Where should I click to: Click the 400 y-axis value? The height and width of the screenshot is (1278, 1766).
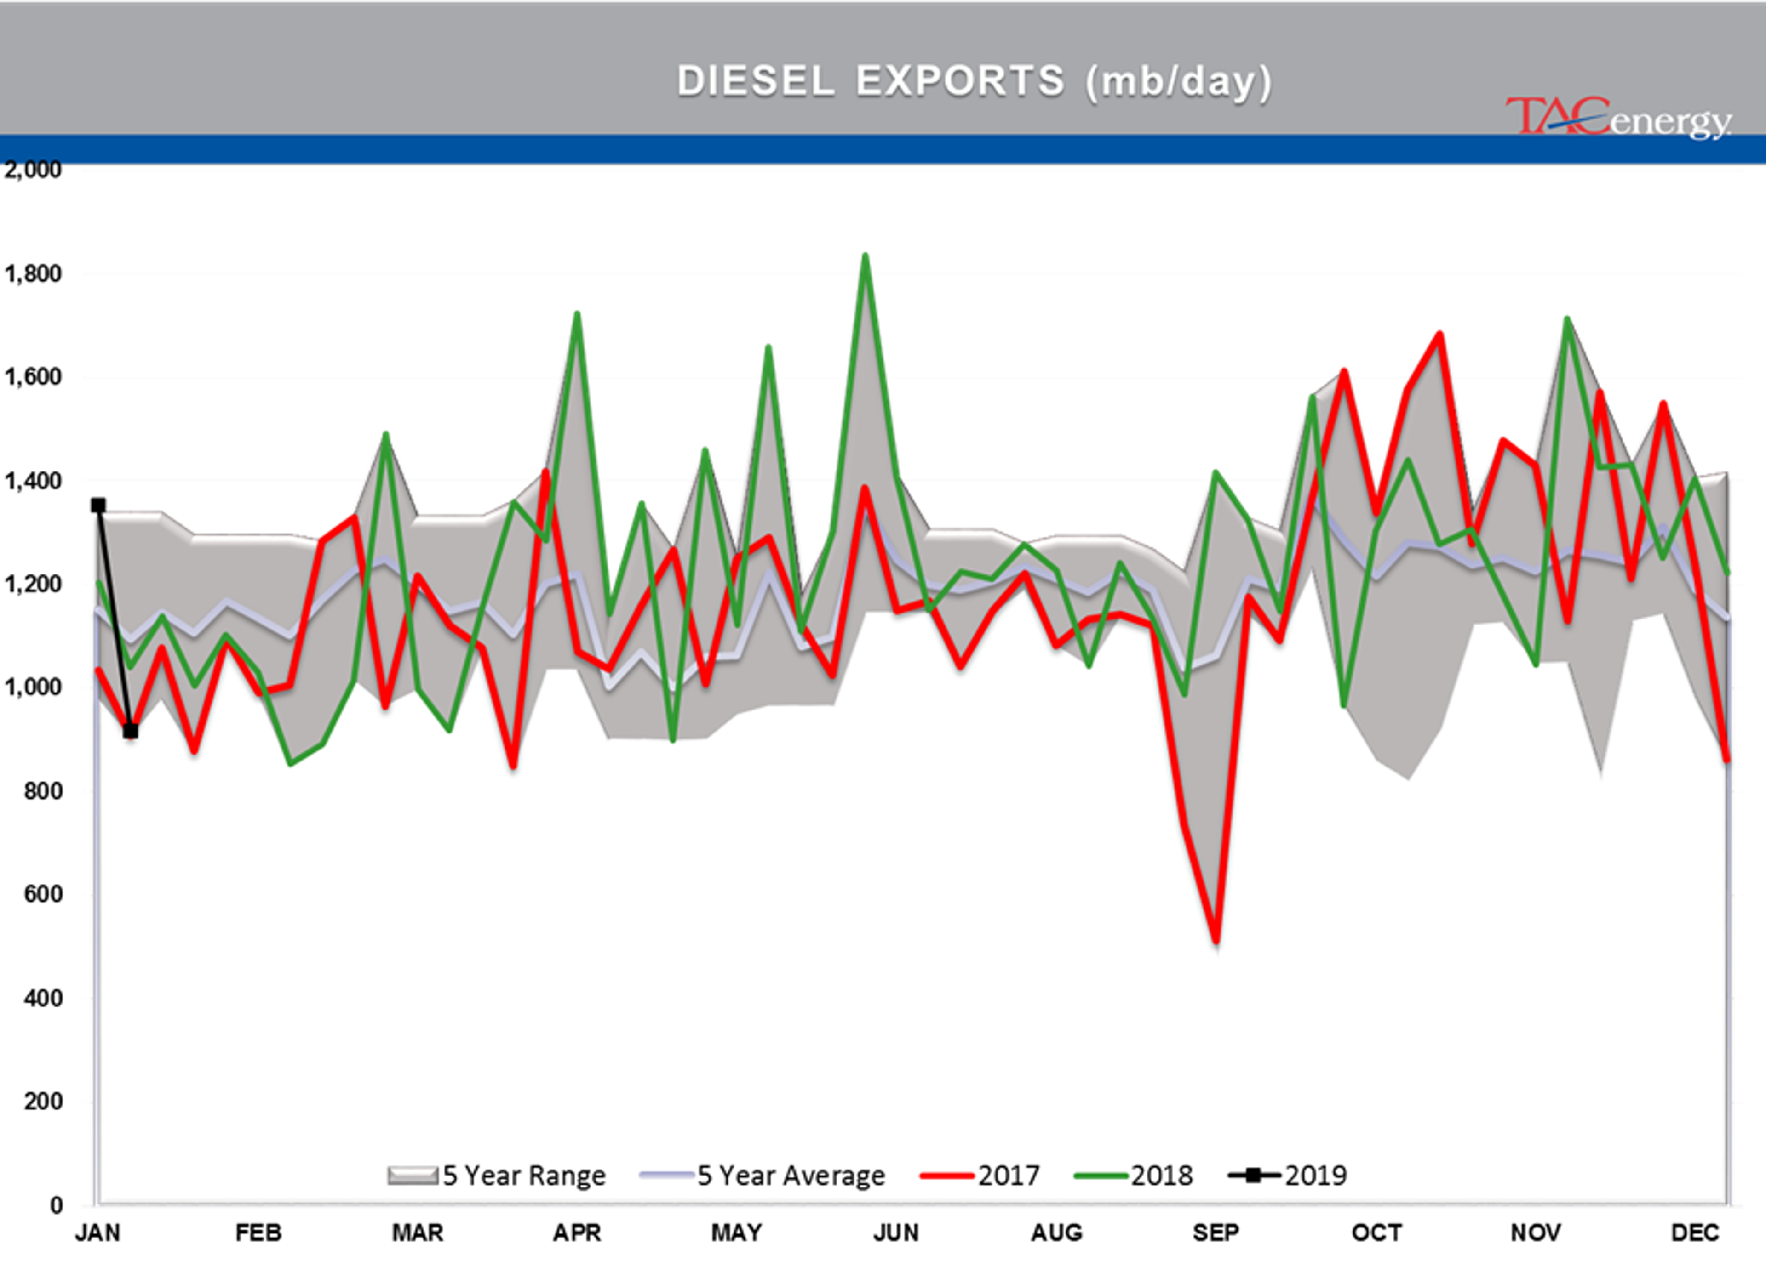[43, 998]
